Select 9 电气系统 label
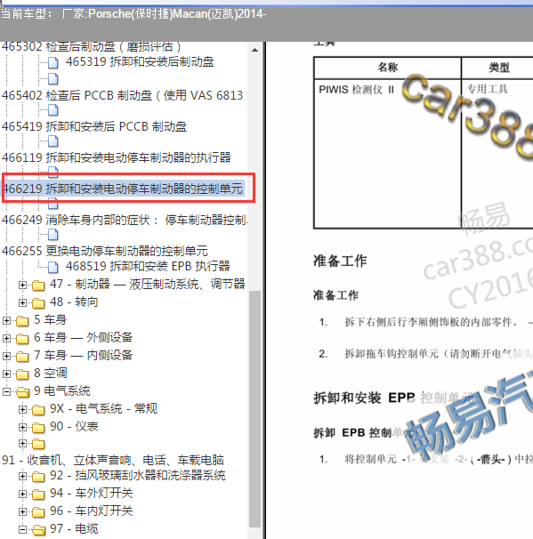 (62, 390)
